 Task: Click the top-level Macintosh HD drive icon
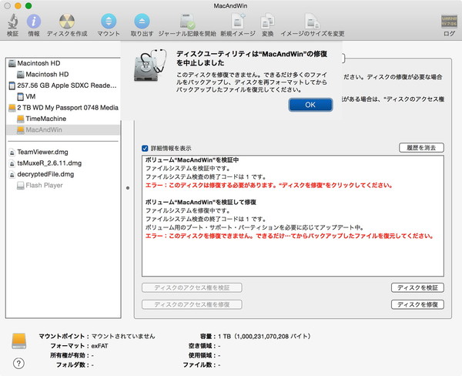coord(12,63)
